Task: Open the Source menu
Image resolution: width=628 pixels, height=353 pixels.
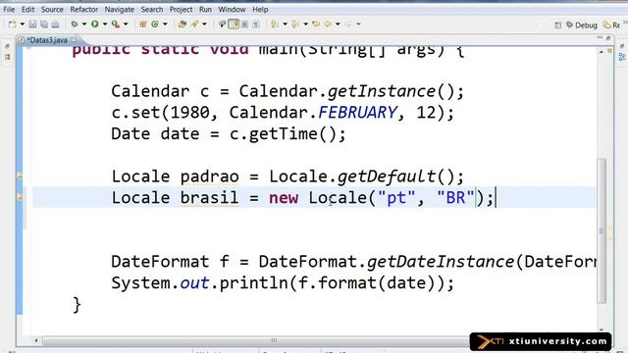Action: pos(52,9)
